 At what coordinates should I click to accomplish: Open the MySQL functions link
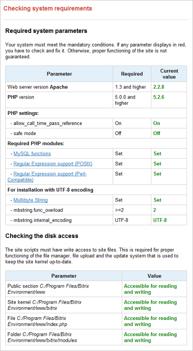point(32,153)
